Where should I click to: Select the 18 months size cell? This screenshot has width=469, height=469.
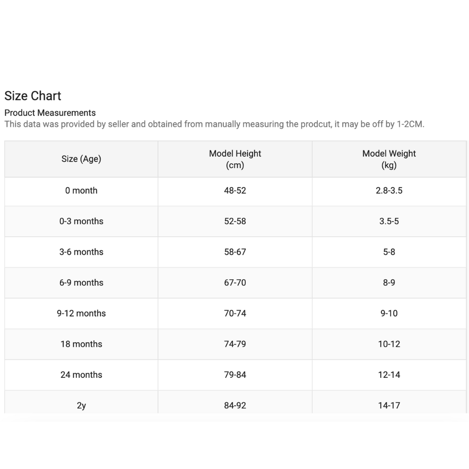pyautogui.click(x=81, y=344)
